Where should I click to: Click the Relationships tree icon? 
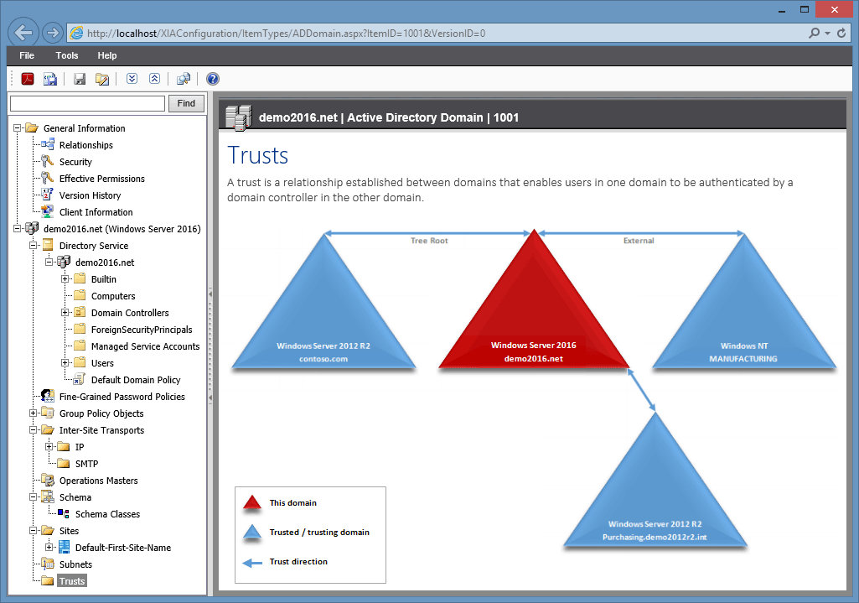[48, 145]
